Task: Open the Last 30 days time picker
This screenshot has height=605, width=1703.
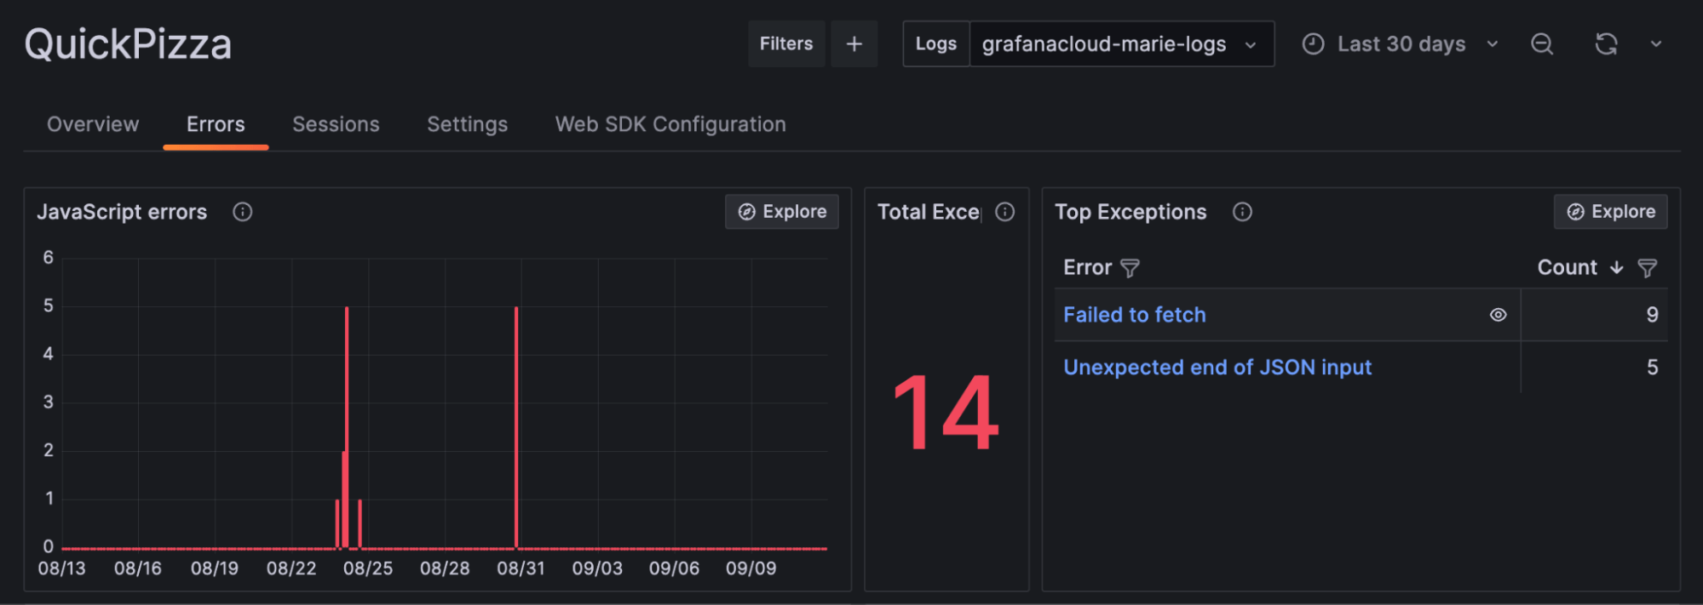Action: click(x=1401, y=43)
